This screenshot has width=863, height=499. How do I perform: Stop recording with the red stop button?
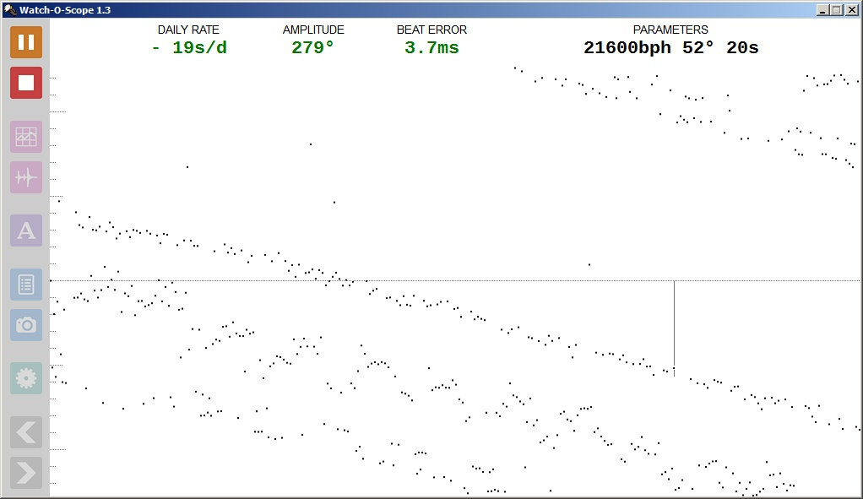click(26, 83)
